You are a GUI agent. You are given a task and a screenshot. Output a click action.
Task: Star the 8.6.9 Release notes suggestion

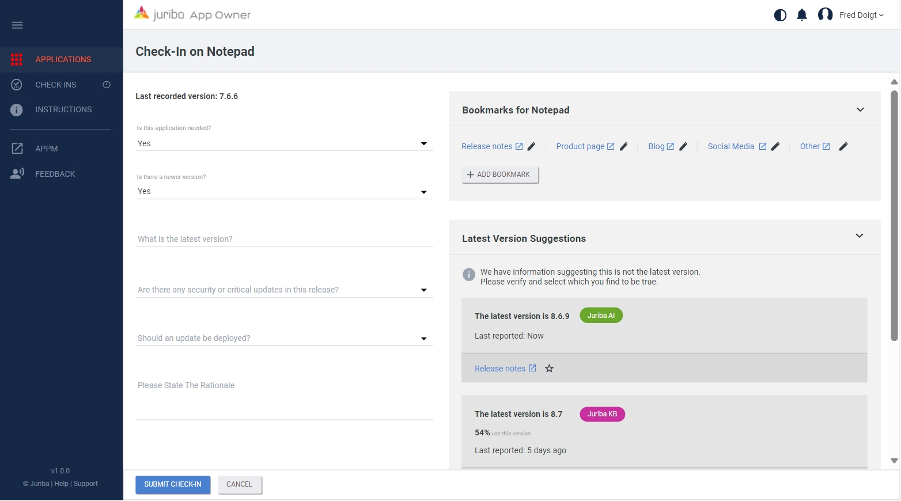(550, 369)
